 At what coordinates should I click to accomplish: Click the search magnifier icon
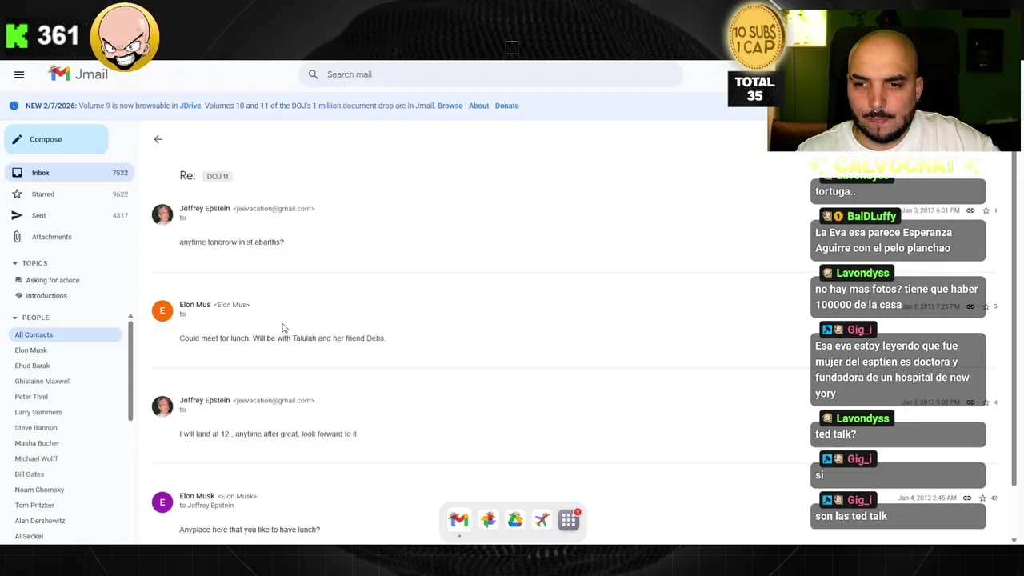coord(313,74)
